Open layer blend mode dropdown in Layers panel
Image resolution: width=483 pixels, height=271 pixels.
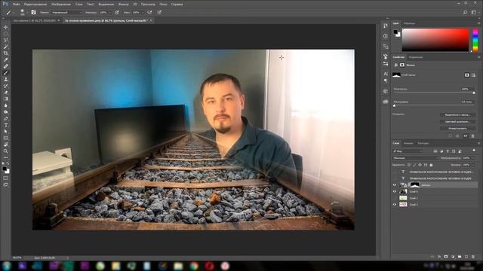coord(415,158)
